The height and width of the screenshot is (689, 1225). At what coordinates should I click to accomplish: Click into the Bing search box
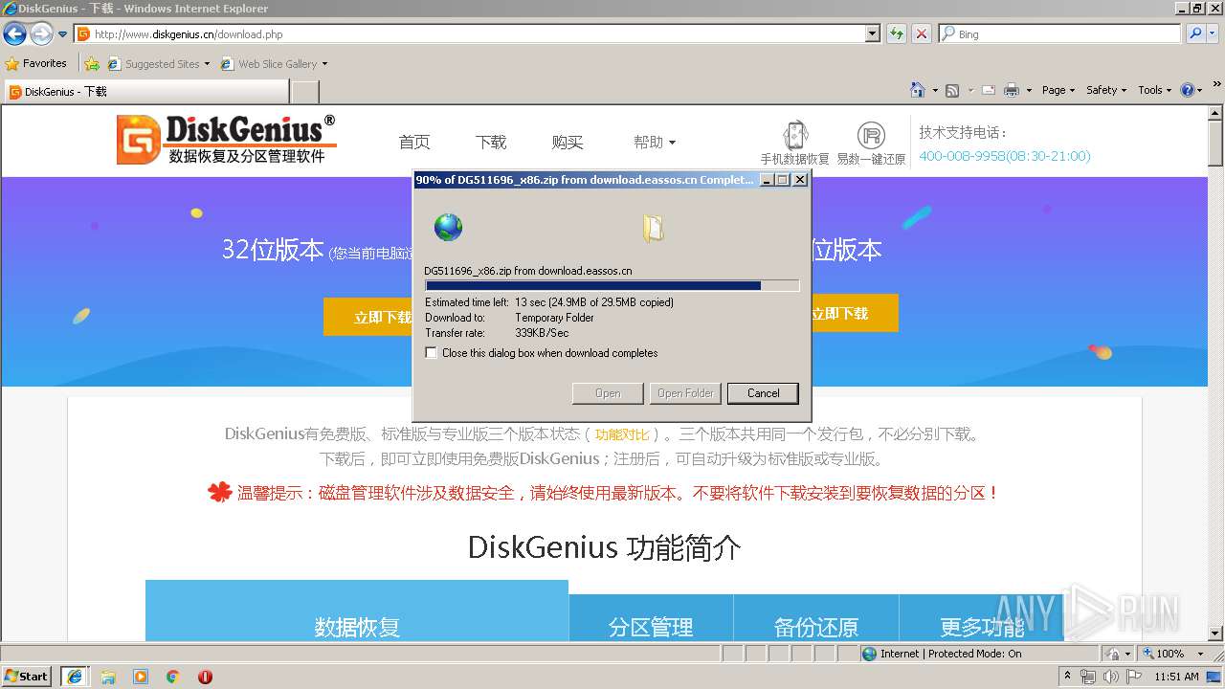pos(1060,33)
